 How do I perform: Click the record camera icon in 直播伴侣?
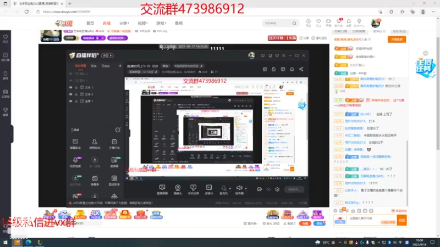[259, 189]
